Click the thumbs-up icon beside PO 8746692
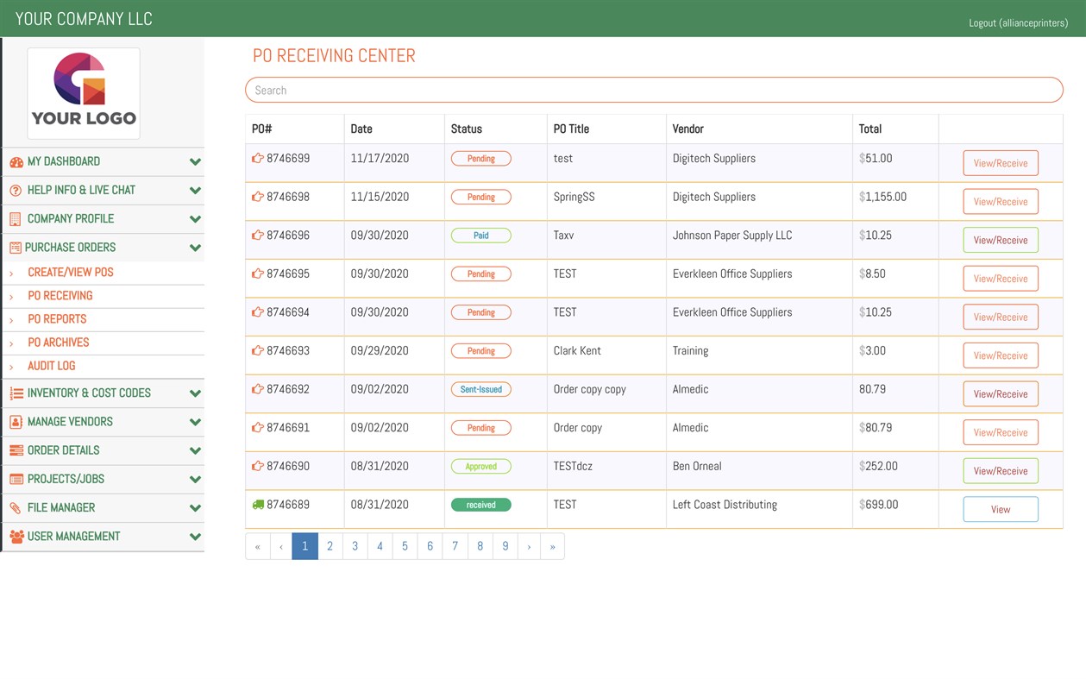The image size is (1086, 679). (257, 389)
